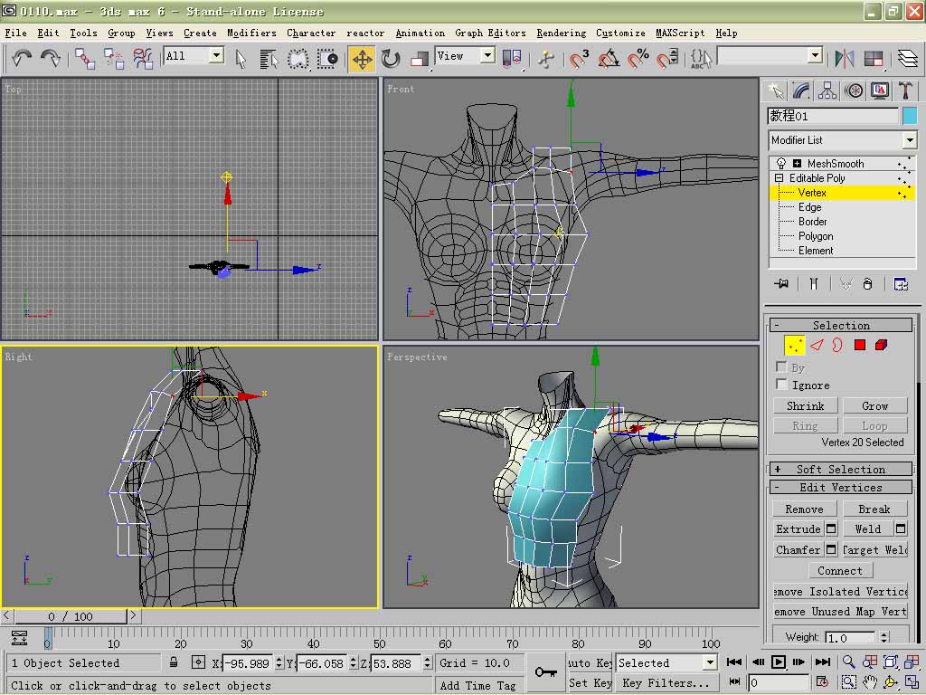Click the Mirror Selected Objects tool
Screen dimensions: 926x695
coord(845,59)
